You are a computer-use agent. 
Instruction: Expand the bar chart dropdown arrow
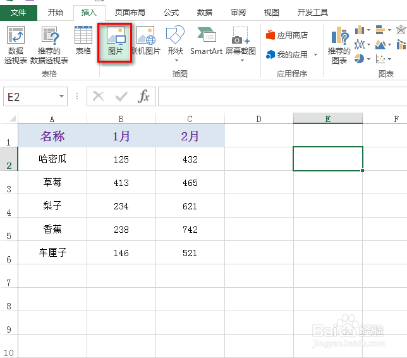pos(389,30)
